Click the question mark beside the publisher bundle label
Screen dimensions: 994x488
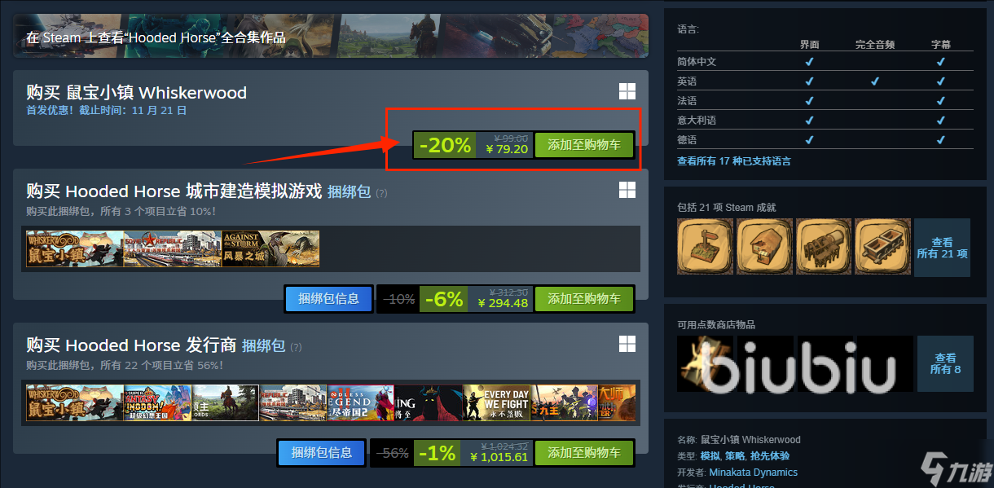[x=296, y=346]
